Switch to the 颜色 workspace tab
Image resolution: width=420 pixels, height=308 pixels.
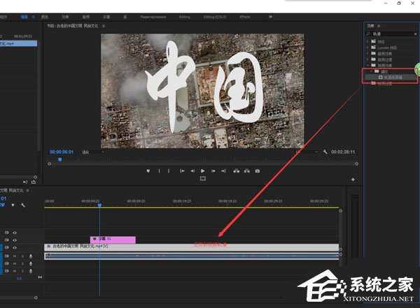pos(45,17)
